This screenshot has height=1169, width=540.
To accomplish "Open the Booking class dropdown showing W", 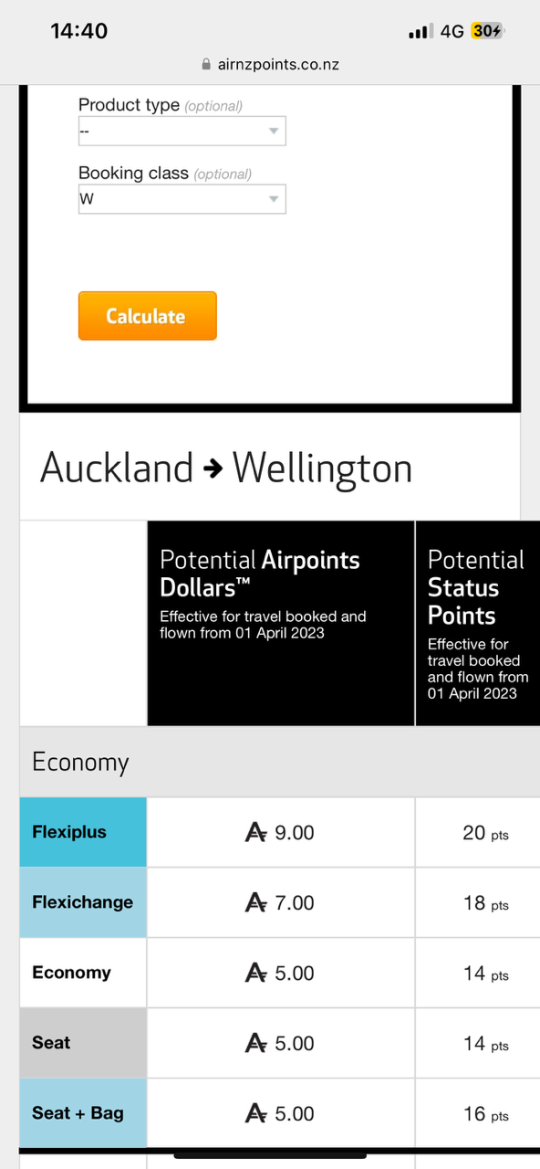I will (x=182, y=199).
